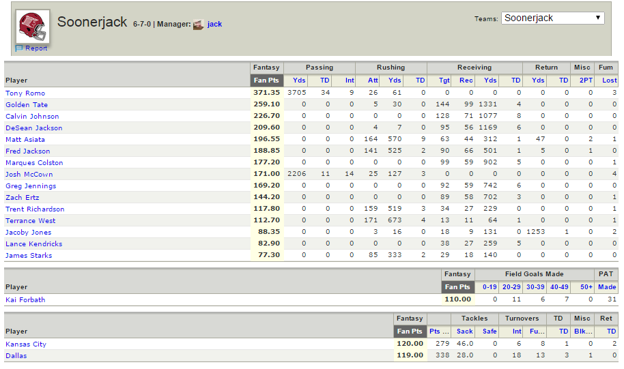Open Tony Romo's player page
The image size is (624, 369).
[25, 93]
